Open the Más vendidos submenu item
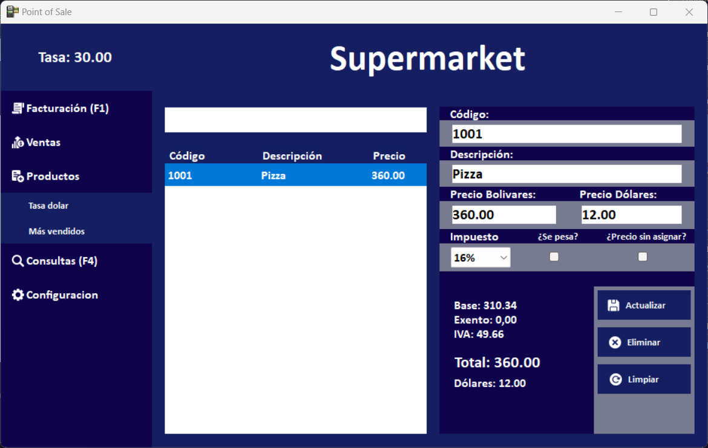This screenshot has height=448, width=708. pyautogui.click(x=56, y=232)
